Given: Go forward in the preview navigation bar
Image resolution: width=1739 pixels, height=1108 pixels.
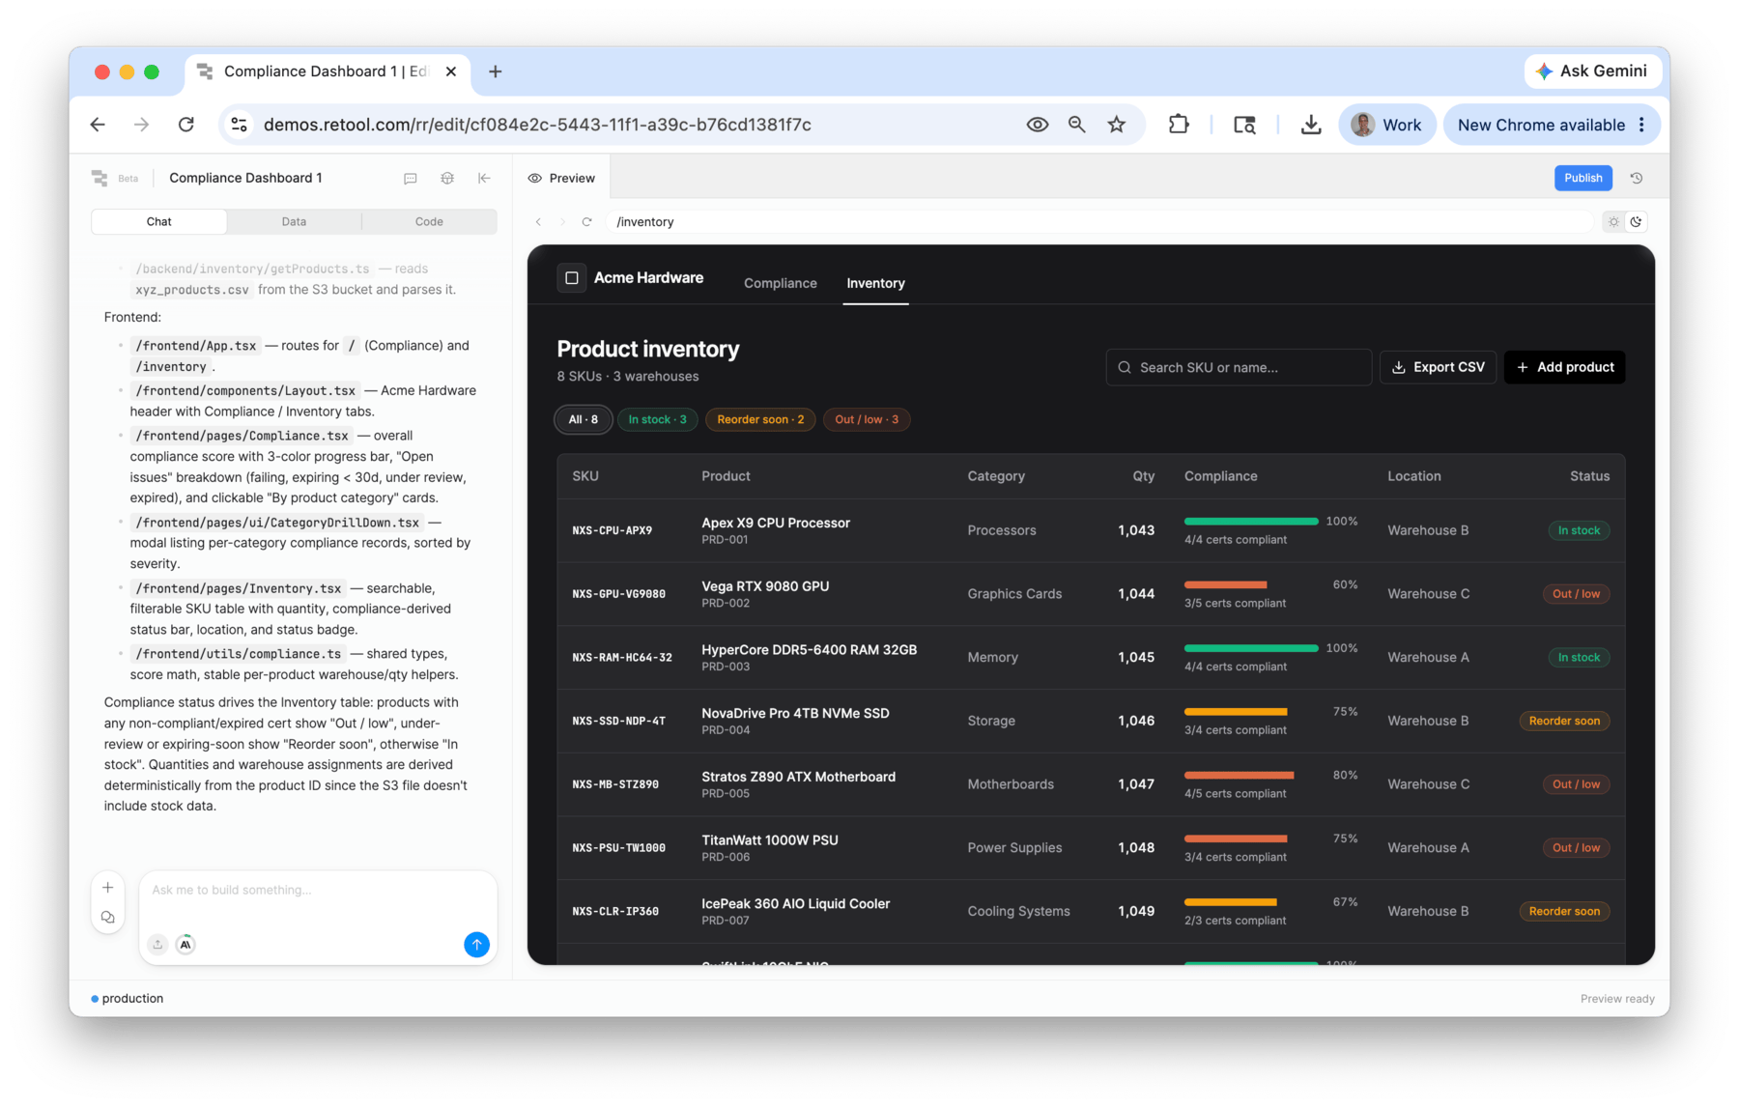Looking at the screenshot, I should 562,222.
